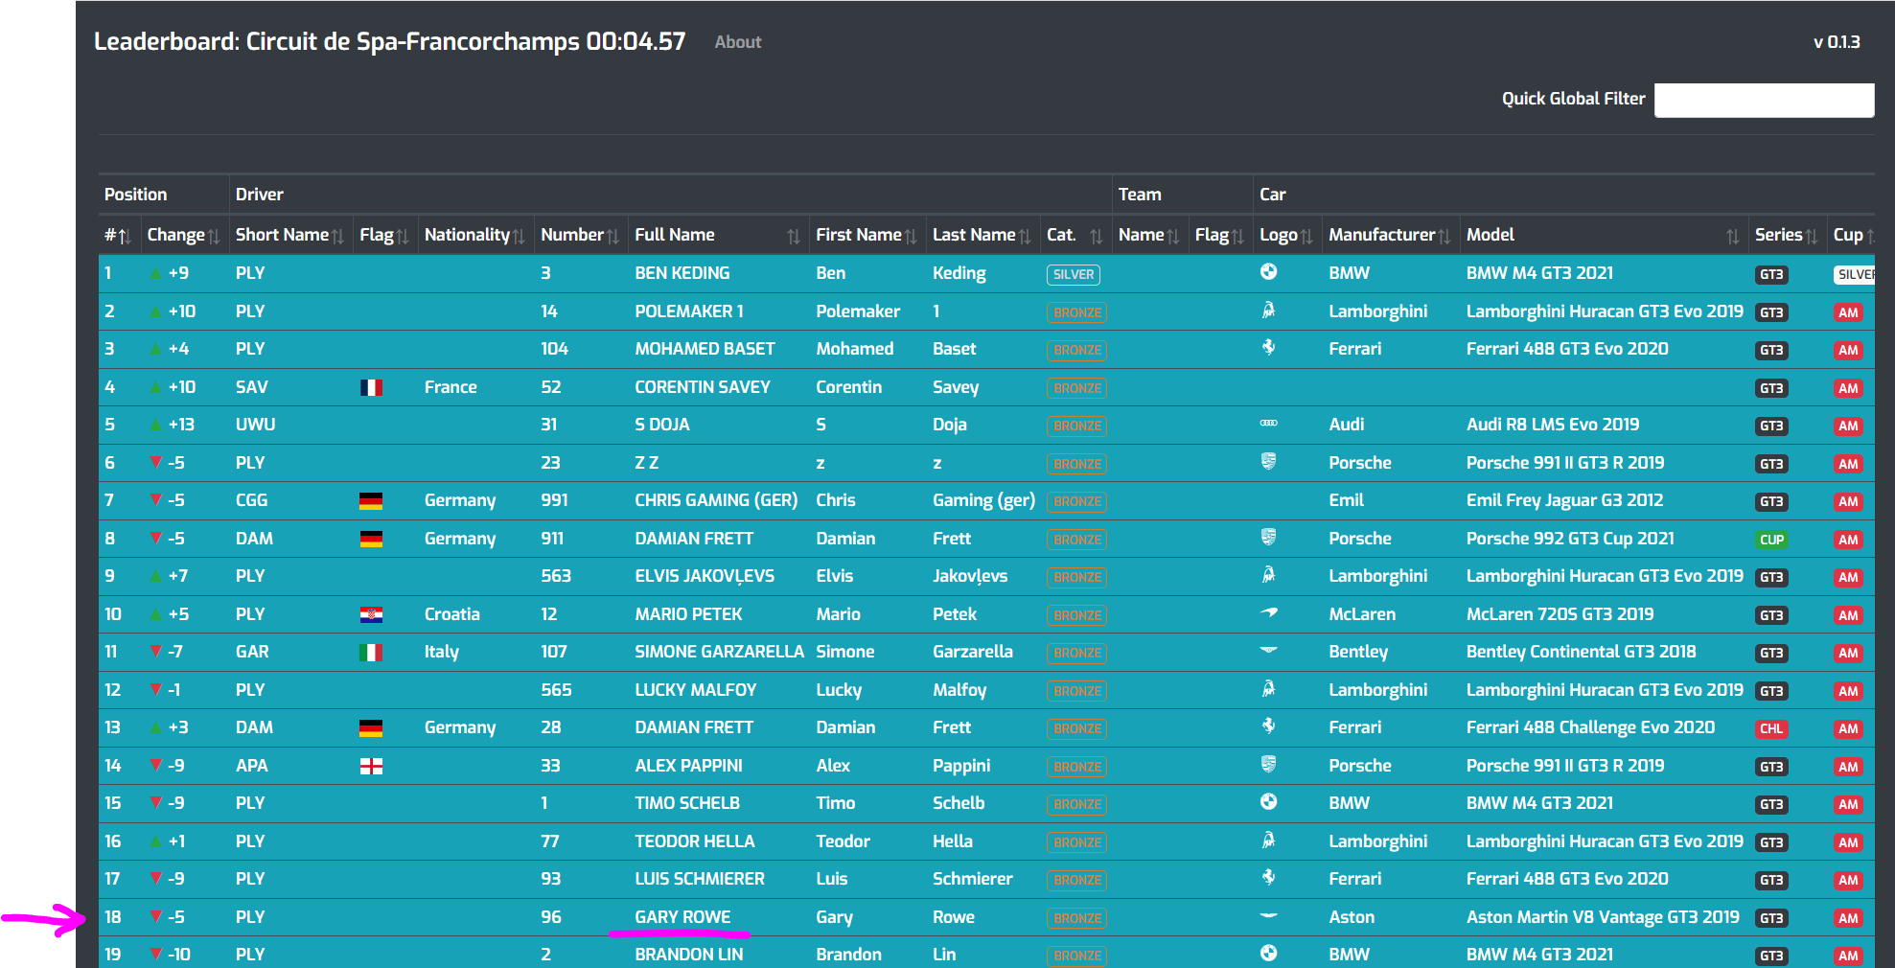Screen dimensions: 1895x968
Task: Click Porsche logo in Z Z row
Action: 1268,462
